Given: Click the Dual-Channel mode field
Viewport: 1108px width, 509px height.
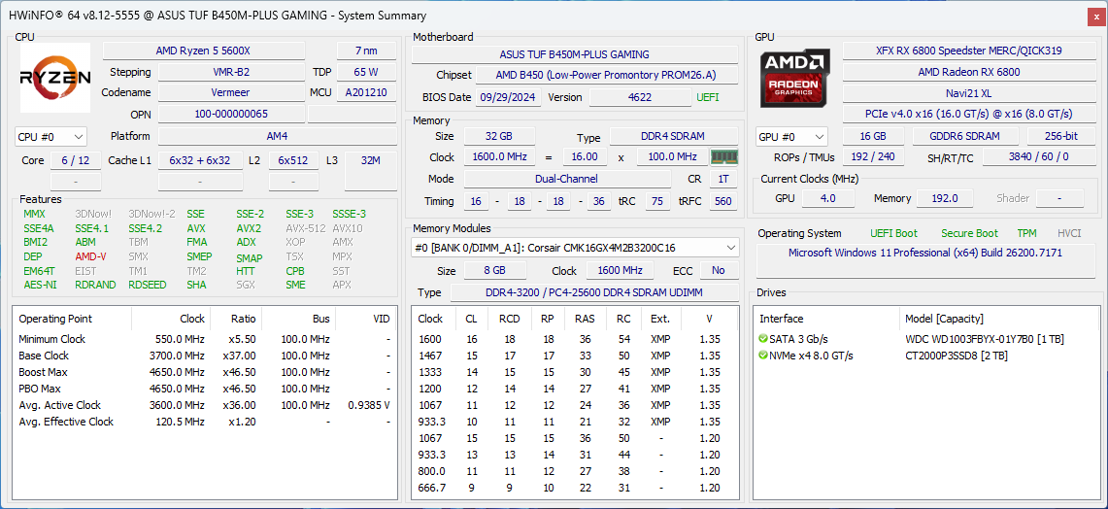Looking at the screenshot, I should (567, 179).
